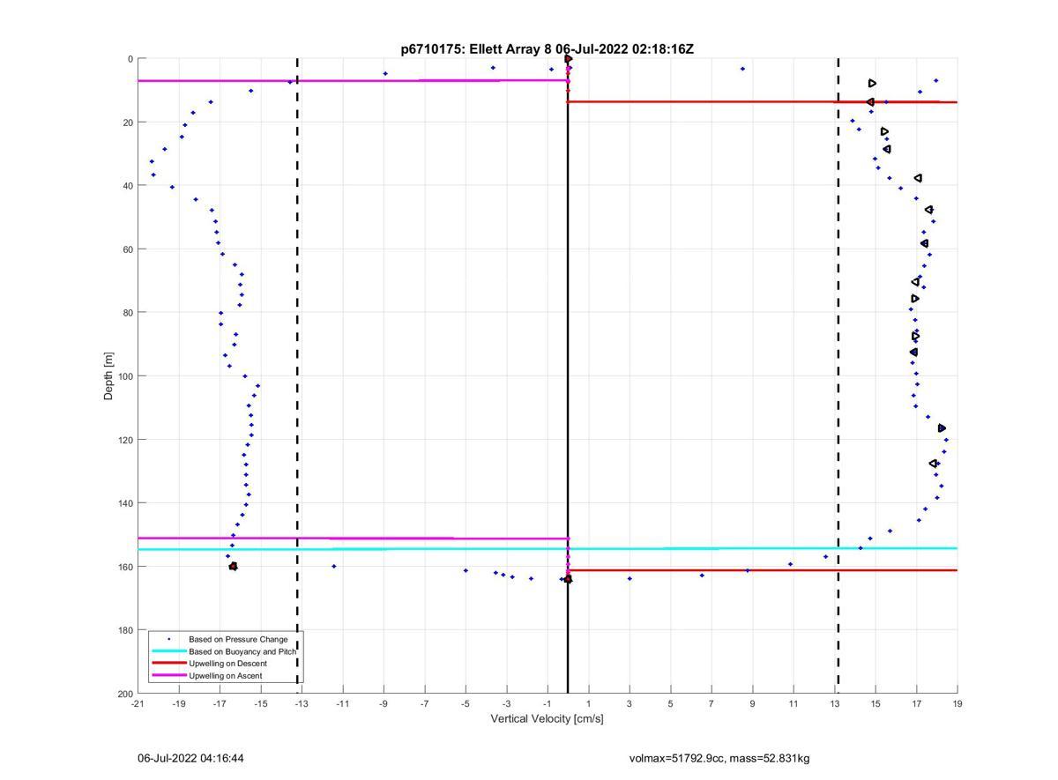Viewport: 1058px width, 780px height.
Task: Click x-axis tick label '-21'
Action: (138, 703)
